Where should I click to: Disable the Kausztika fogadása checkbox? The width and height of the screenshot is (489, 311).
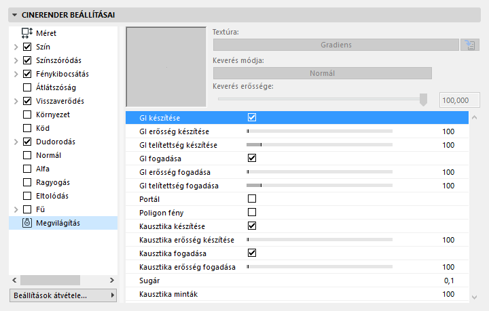pos(252,253)
